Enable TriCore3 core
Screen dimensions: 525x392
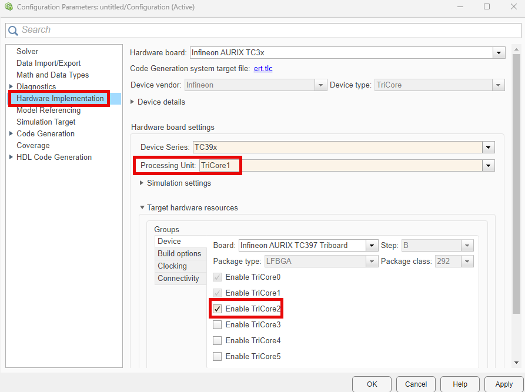pos(218,324)
